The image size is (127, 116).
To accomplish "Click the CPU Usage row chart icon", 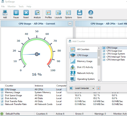I will [2, 89].
